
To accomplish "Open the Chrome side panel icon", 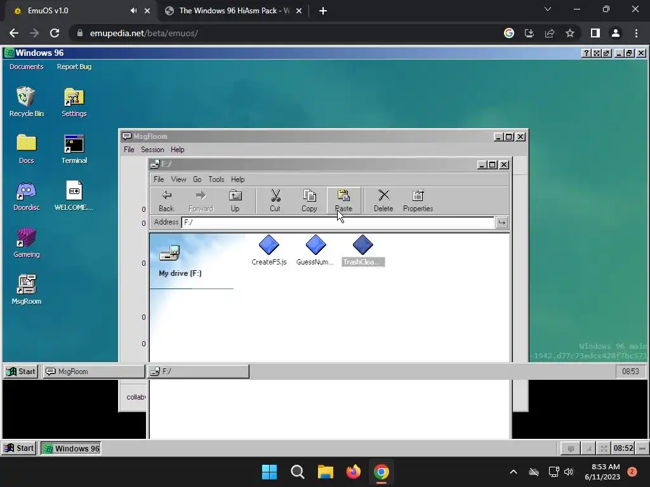I will (595, 33).
